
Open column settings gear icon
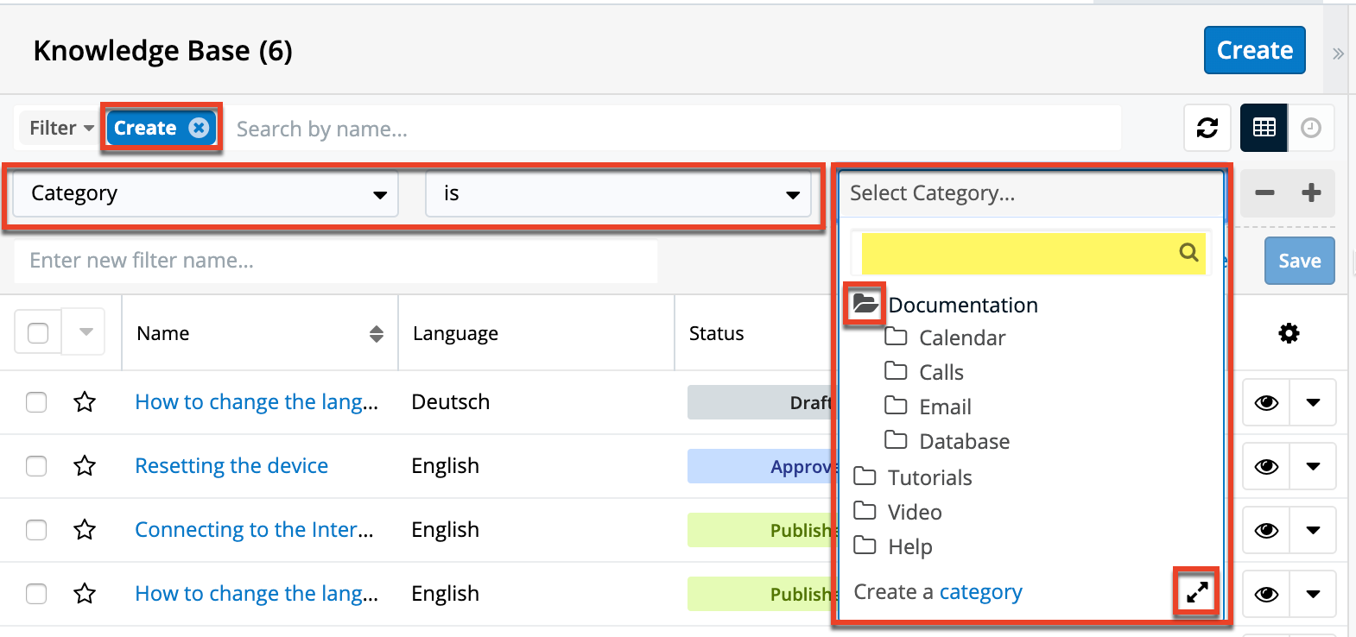[1289, 333]
